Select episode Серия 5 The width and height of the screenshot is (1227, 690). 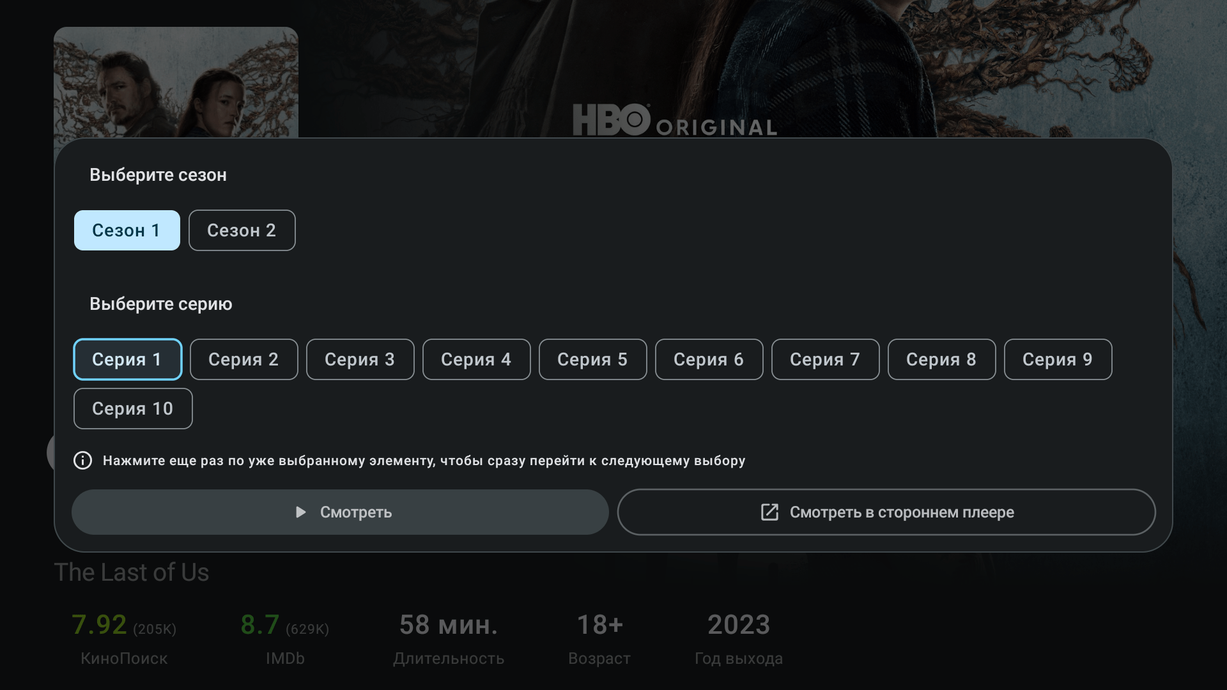pos(592,359)
